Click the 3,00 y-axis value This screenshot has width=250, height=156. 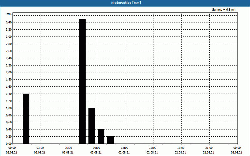(9, 37)
